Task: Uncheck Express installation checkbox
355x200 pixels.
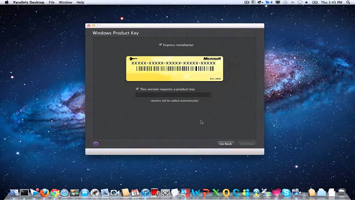Action: (160, 44)
